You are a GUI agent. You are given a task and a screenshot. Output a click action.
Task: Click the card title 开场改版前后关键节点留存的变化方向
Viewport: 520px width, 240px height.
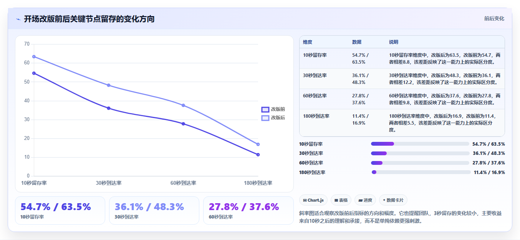coord(89,19)
